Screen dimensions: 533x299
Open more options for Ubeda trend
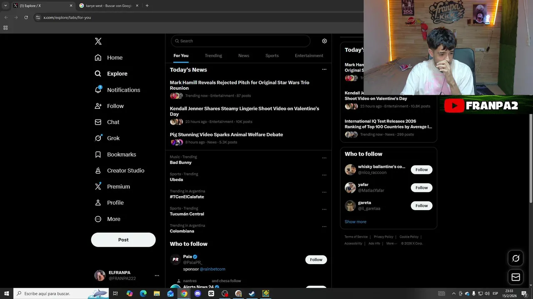pyautogui.click(x=324, y=175)
